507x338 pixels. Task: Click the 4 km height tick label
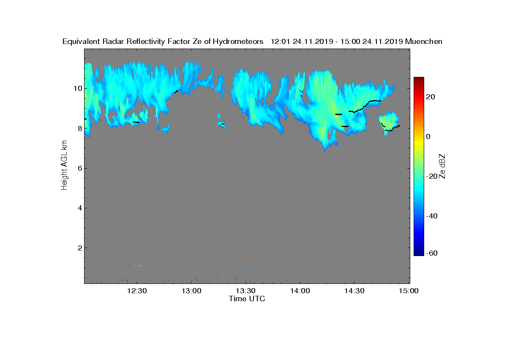80,208
